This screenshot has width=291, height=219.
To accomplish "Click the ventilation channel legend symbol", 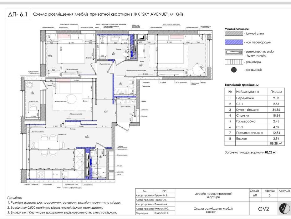I will click(234, 52).
